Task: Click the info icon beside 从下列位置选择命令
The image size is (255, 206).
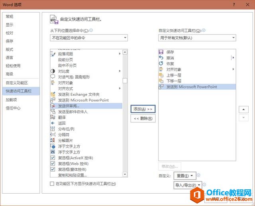Action: (x=91, y=30)
